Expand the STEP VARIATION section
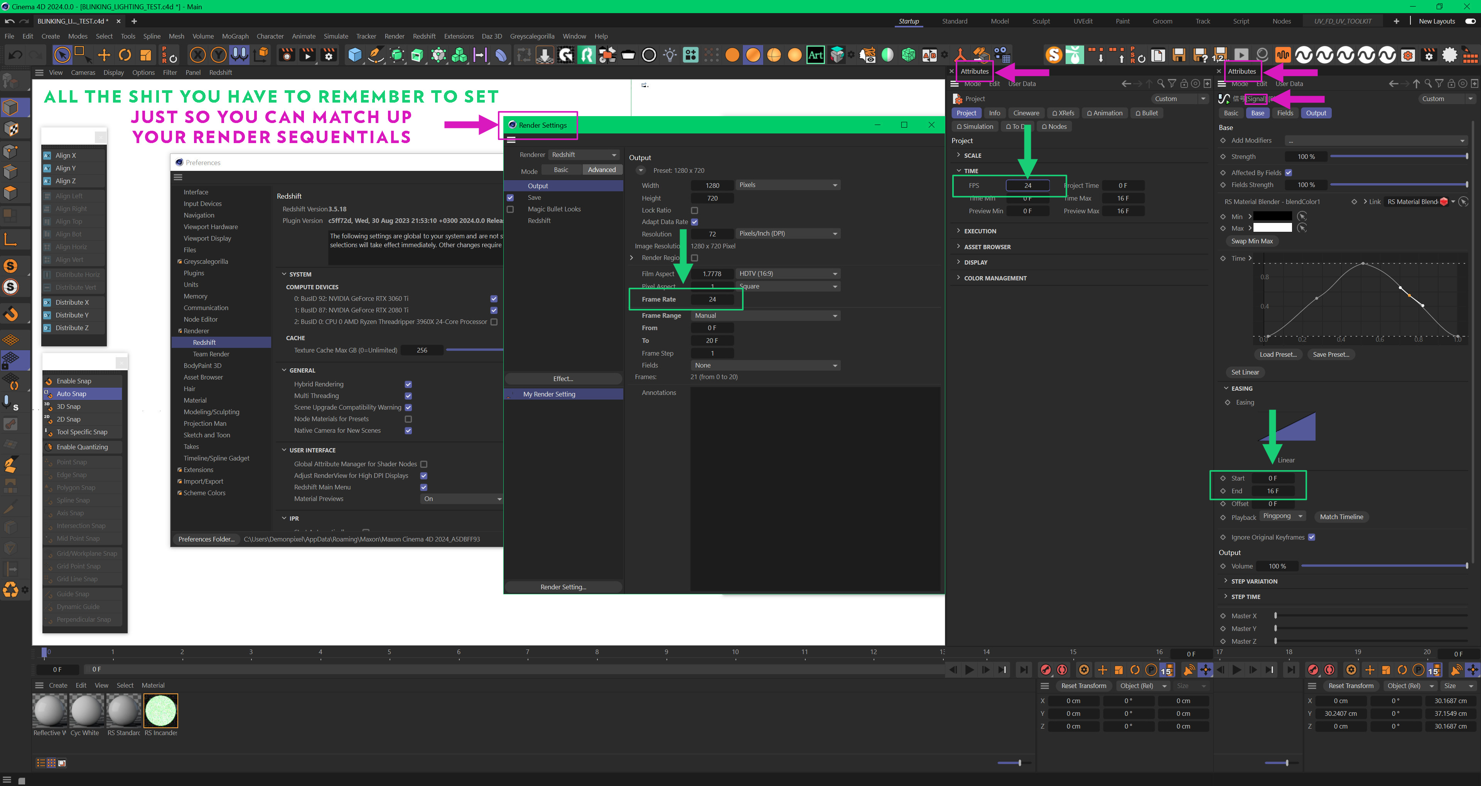1481x786 pixels. point(1253,581)
